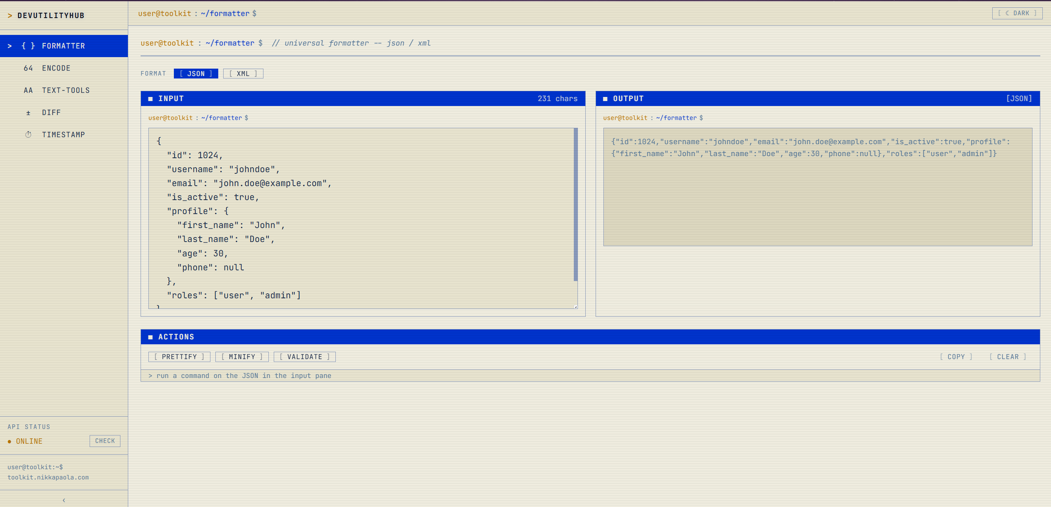Click the ONLINE status indicator

[x=25, y=441]
